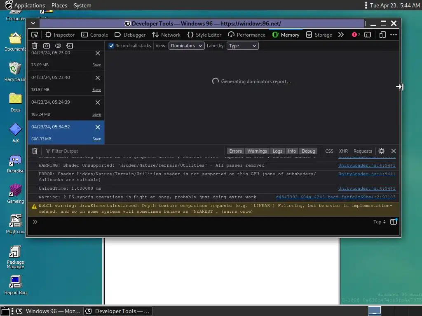Open the Performance tab
The image size is (422, 316).
tap(246, 35)
